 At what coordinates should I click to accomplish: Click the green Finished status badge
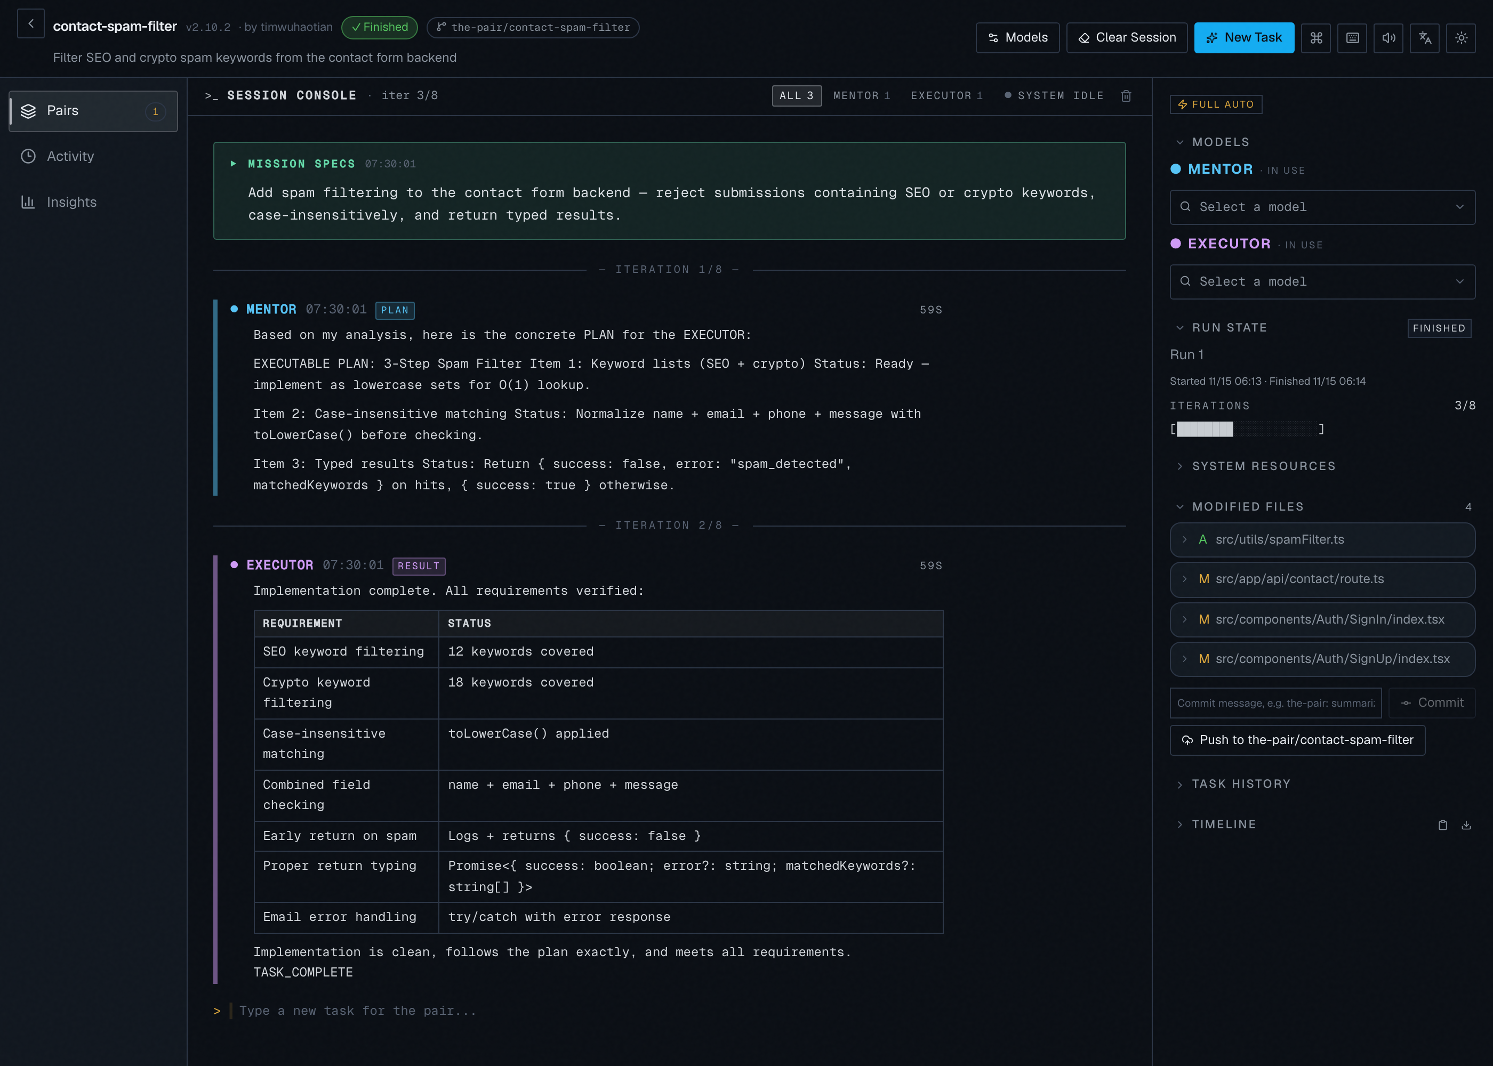(x=380, y=28)
